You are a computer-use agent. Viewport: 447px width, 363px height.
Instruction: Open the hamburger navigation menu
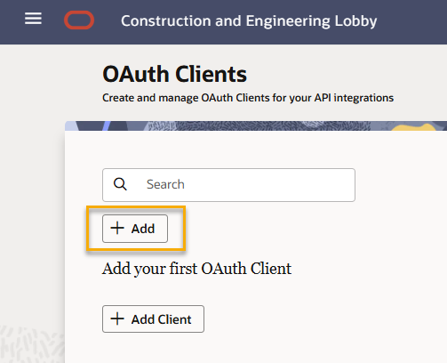(x=33, y=19)
